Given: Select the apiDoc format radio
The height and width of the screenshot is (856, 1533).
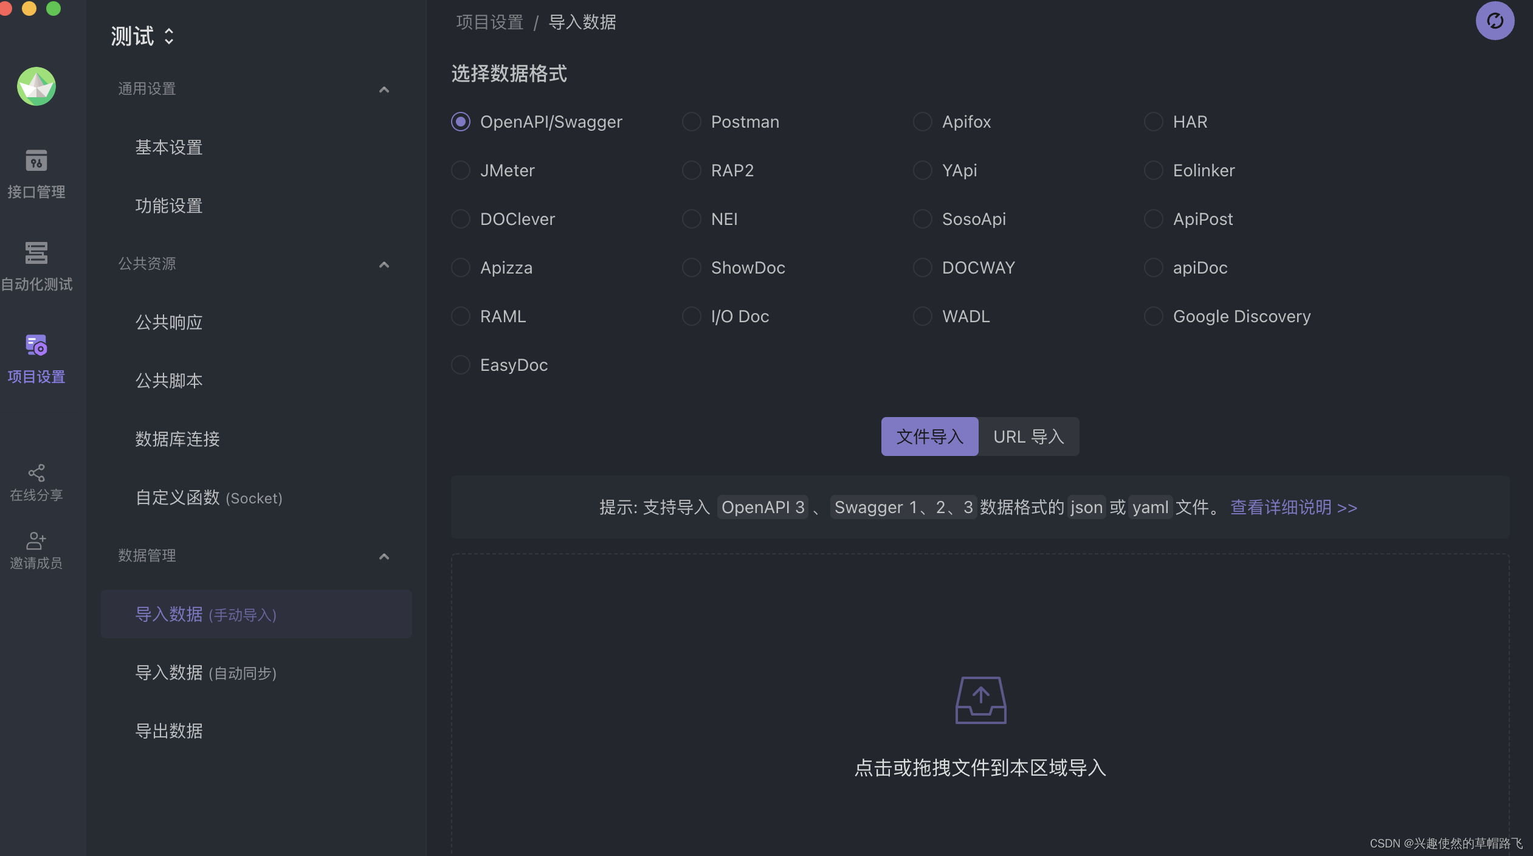Looking at the screenshot, I should pyautogui.click(x=1154, y=267).
